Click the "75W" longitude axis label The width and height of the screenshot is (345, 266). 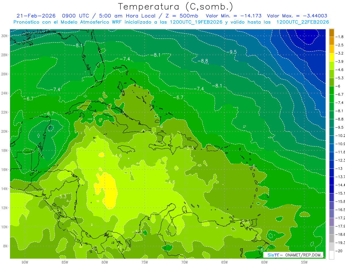click(x=145, y=262)
